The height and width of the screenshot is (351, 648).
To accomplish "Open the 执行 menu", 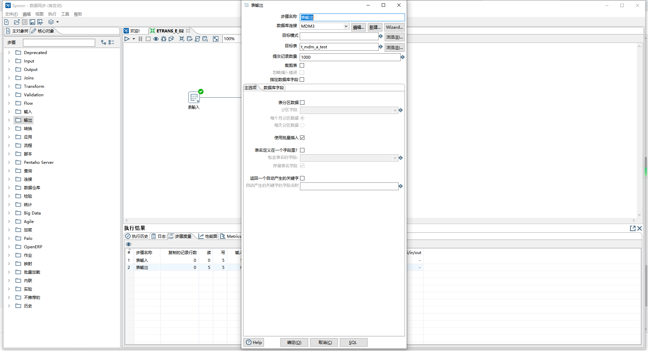I will (52, 14).
